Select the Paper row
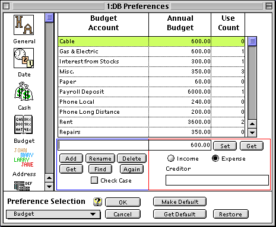 pyautogui.click(x=151, y=82)
